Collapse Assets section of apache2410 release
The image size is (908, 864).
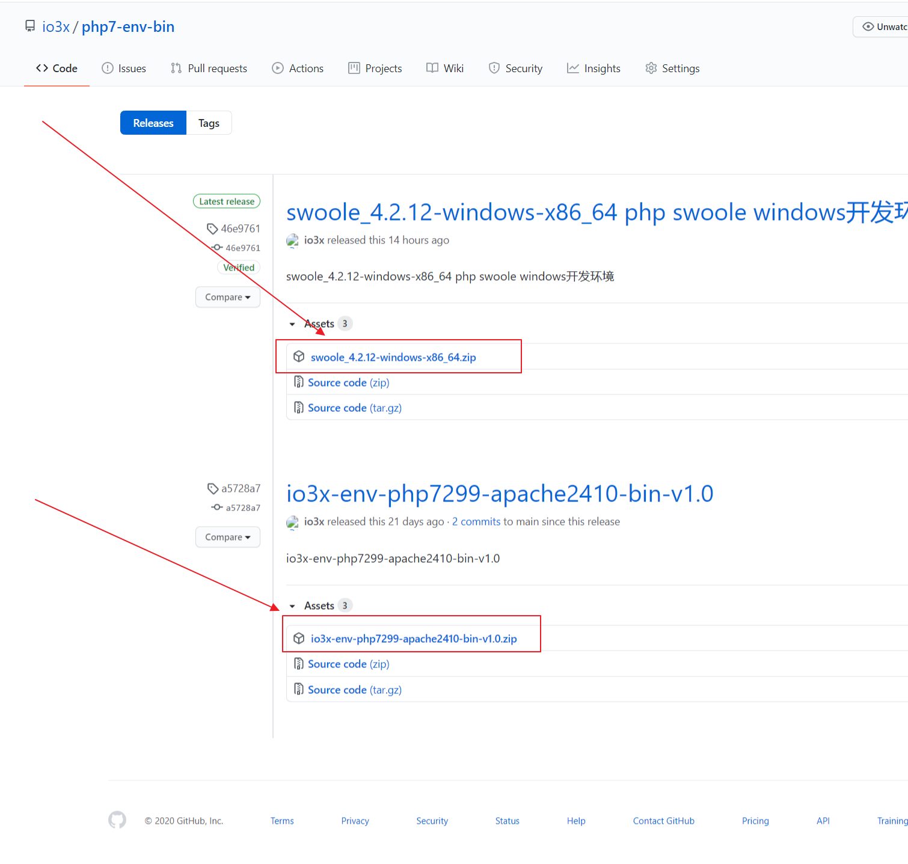pyautogui.click(x=320, y=605)
